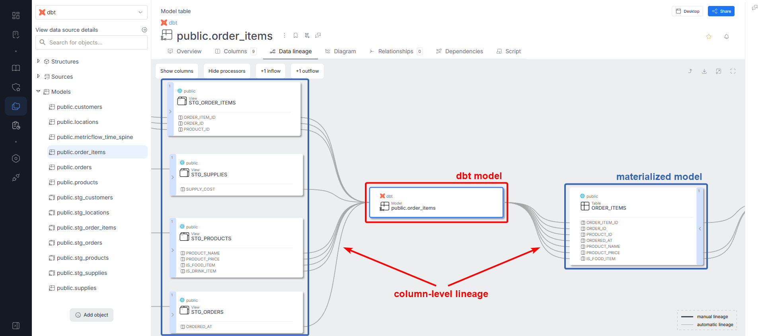This screenshot has height=336, width=764.
Task: Click the view icon of STG_ORDERS node
Action: (184, 310)
